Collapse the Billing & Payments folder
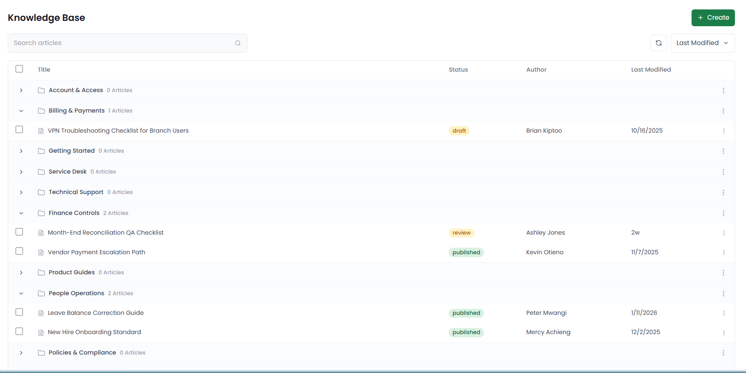Image resolution: width=746 pixels, height=373 pixels. pos(21,111)
